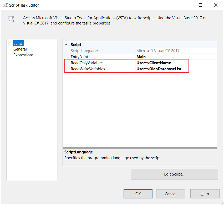The width and height of the screenshot is (224, 205).
Task: Confirm with the OK button
Action: click(138, 194)
